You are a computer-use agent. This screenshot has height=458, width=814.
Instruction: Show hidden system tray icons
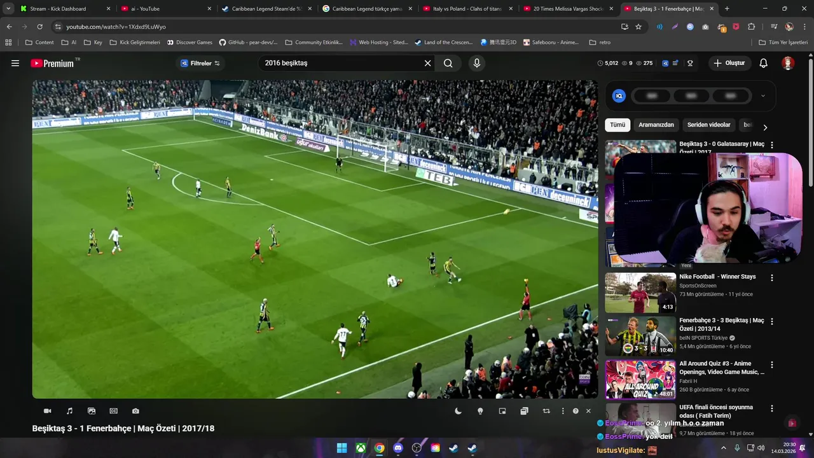(x=723, y=448)
